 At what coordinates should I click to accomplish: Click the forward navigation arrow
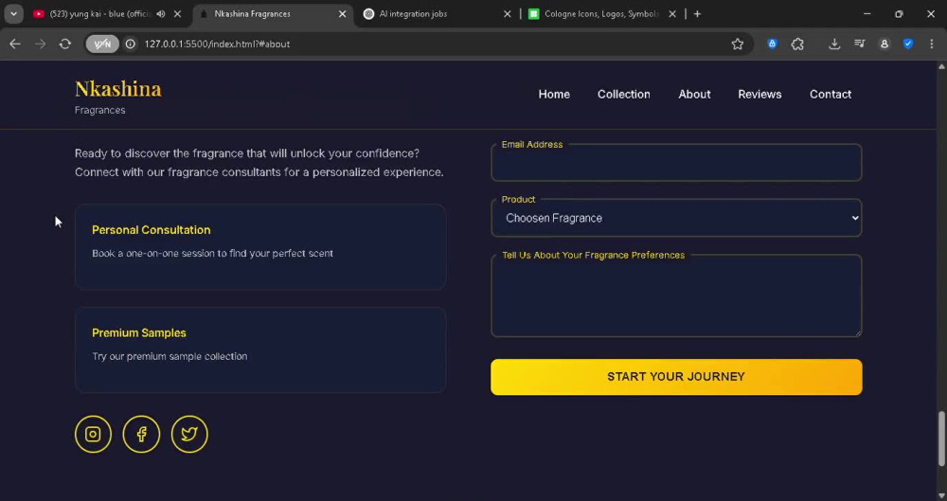(40, 44)
